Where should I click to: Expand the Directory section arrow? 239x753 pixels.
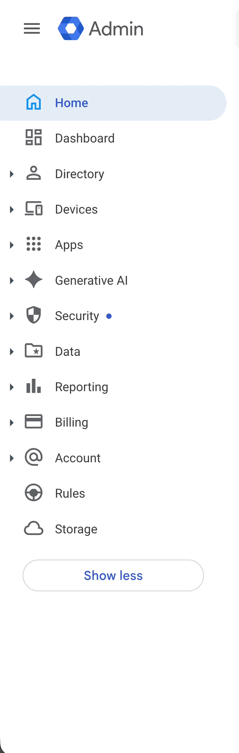coord(12,174)
